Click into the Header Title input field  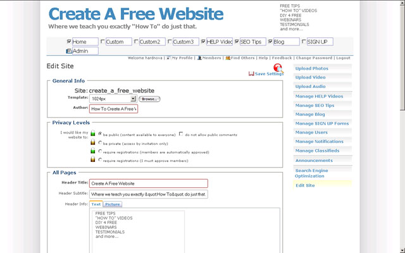pos(148,183)
